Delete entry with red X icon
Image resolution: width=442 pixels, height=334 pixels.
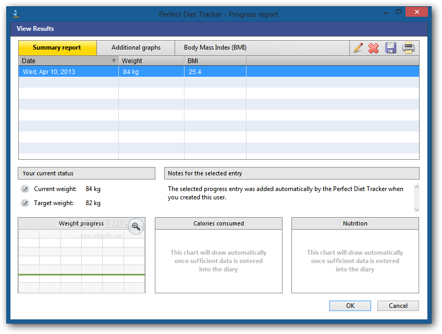click(374, 48)
